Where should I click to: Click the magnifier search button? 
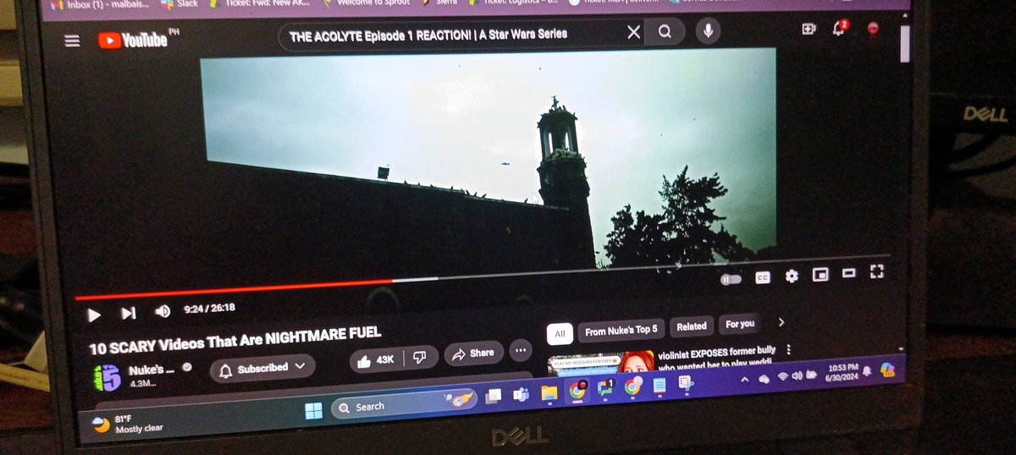[665, 32]
